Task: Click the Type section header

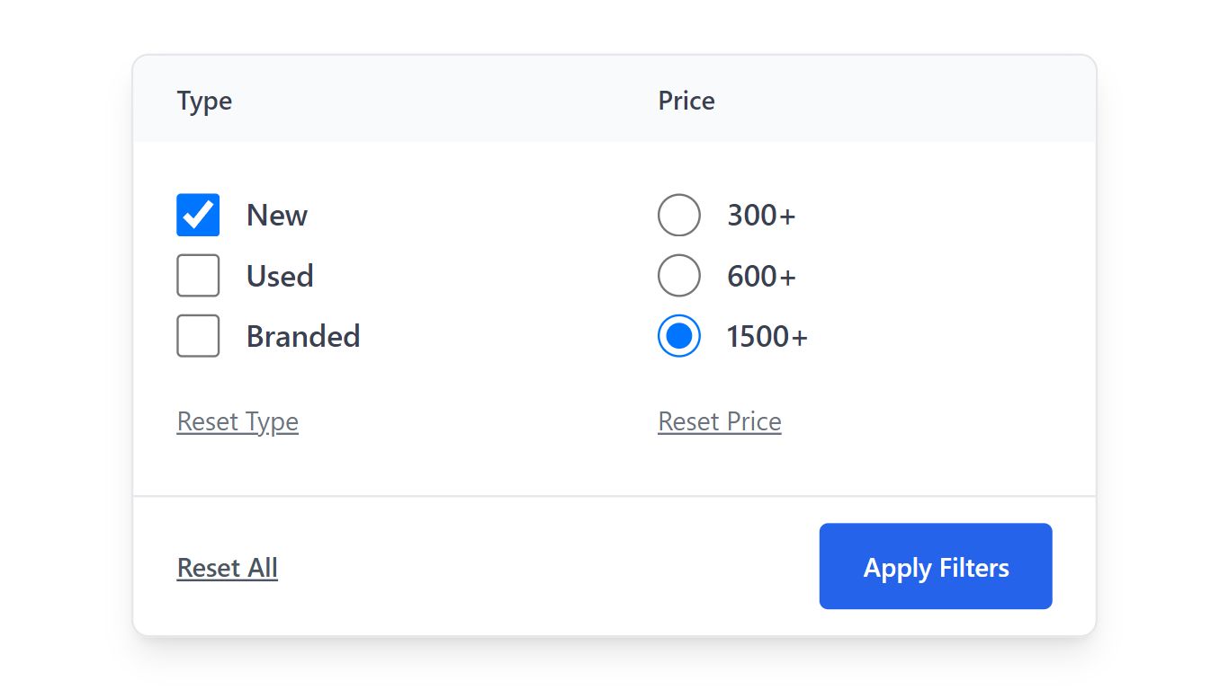Action: click(204, 101)
